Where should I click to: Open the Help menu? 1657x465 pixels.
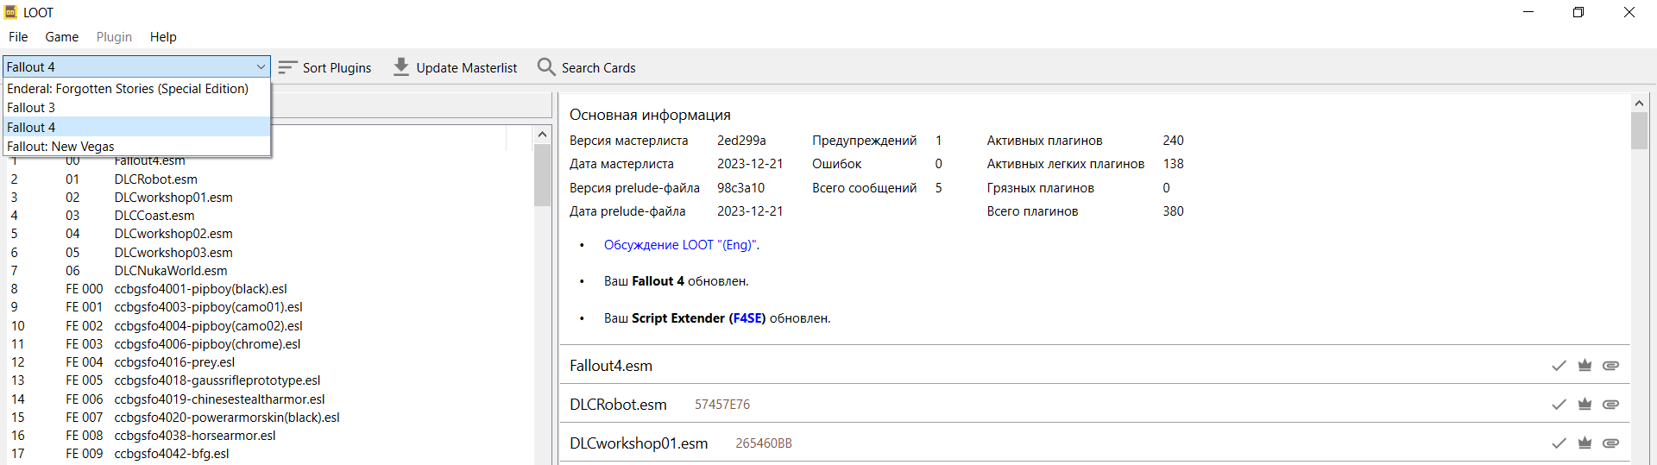(x=163, y=37)
